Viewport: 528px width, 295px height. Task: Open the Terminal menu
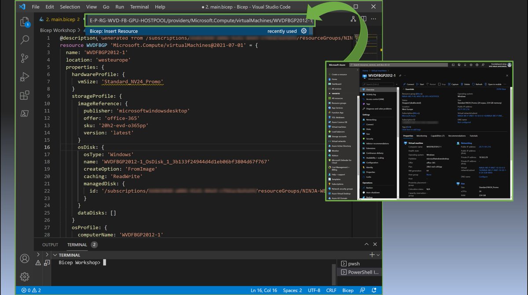pyautogui.click(x=139, y=7)
